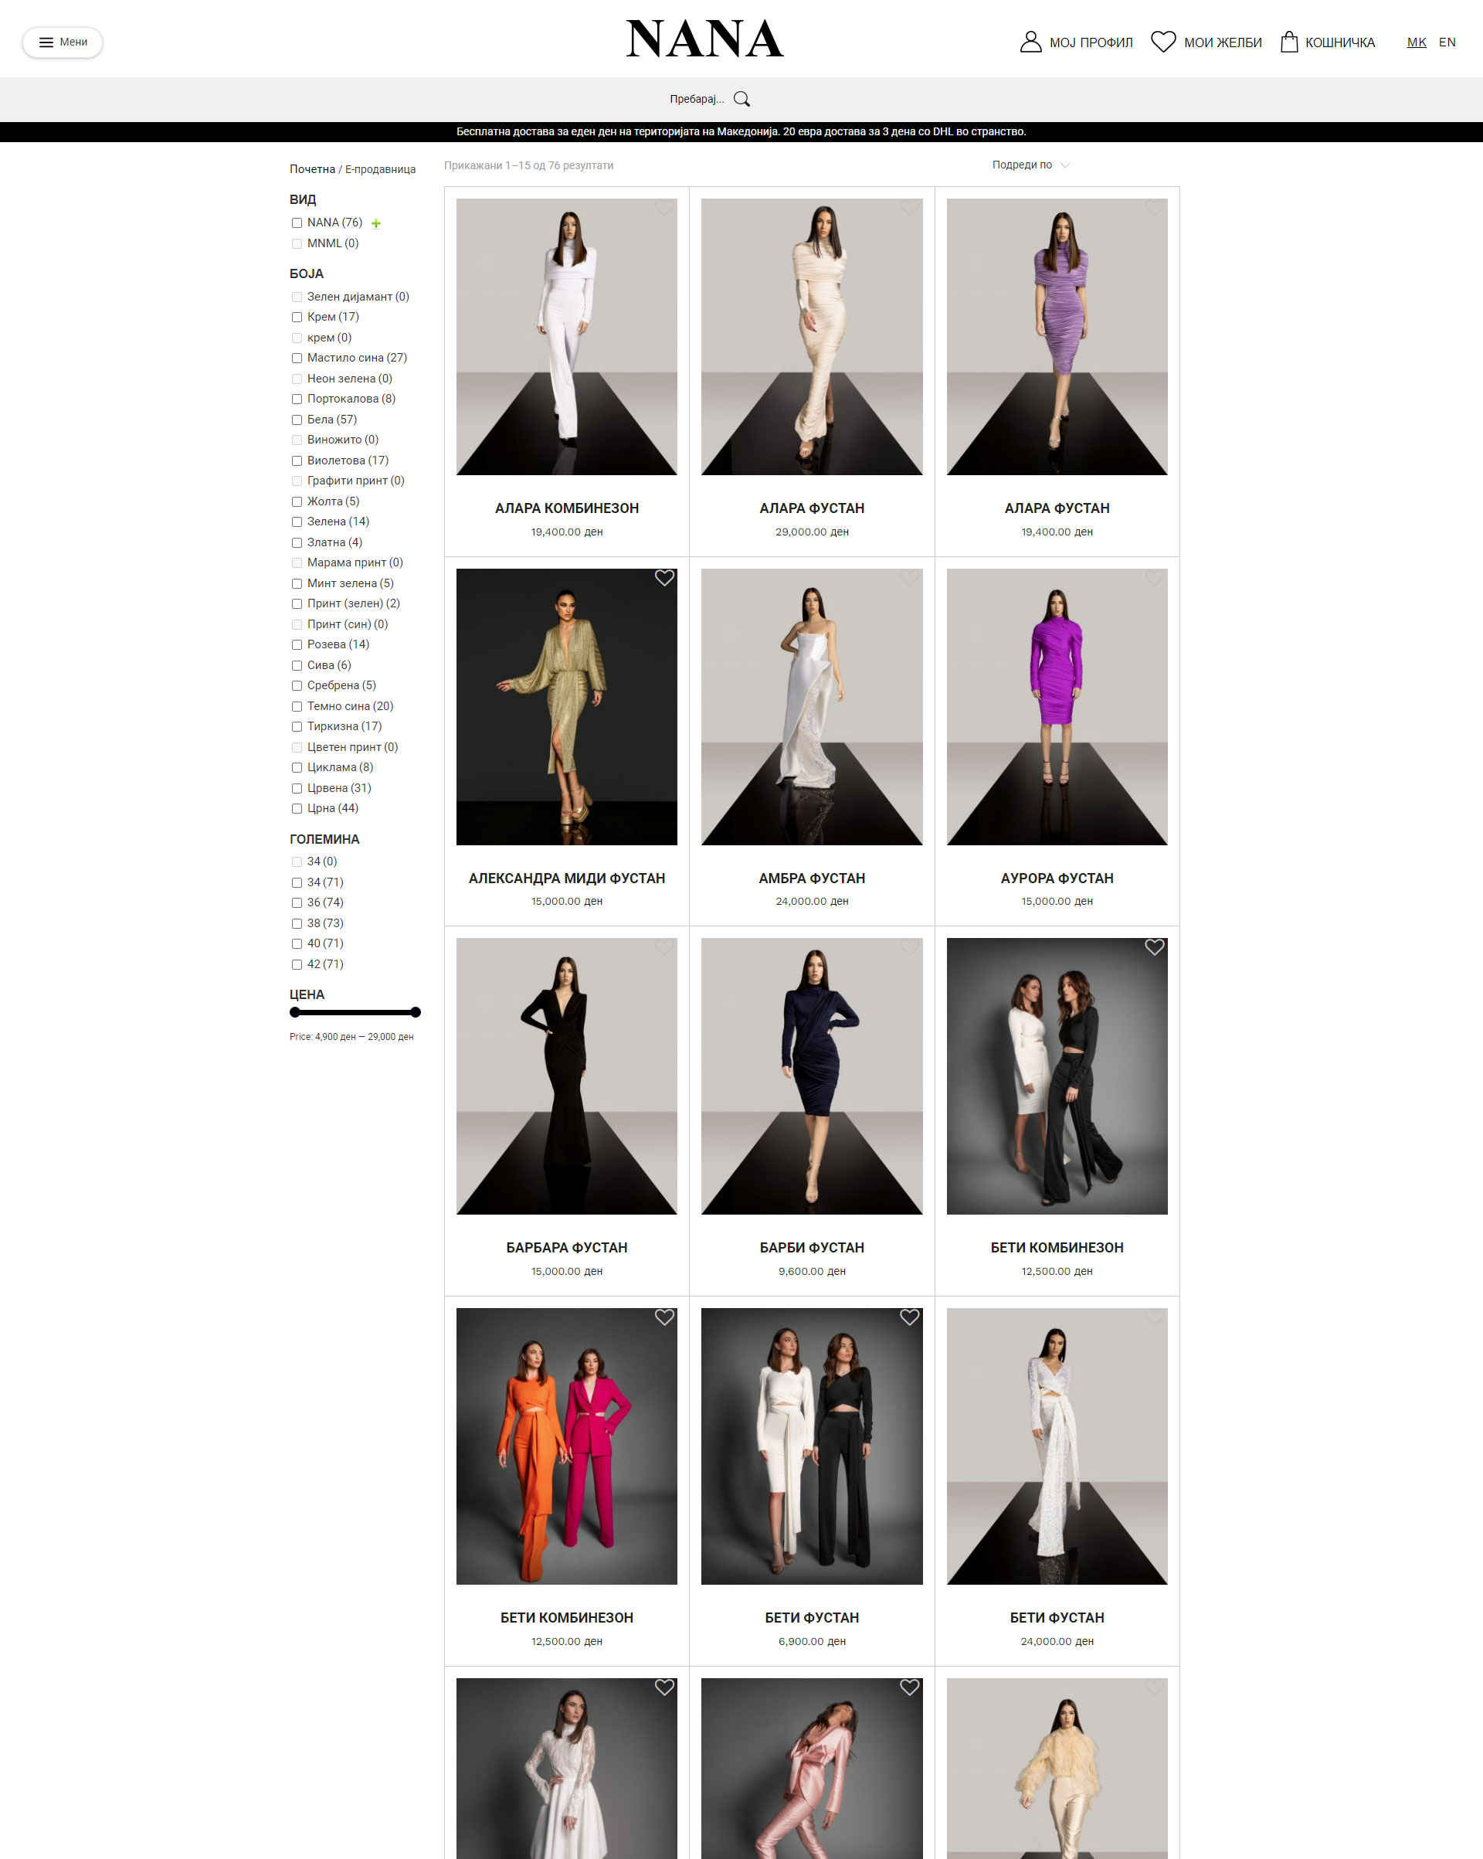Image resolution: width=1483 pixels, height=1859 pixels.
Task: Check the Мастило сина (27) filter
Action: 297,358
